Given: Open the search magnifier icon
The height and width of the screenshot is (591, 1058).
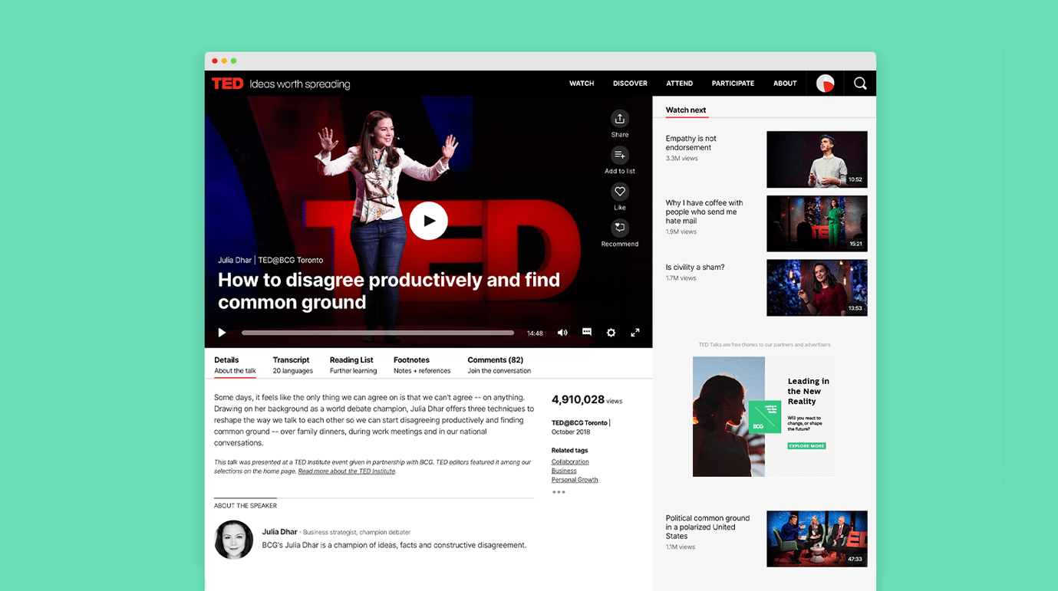Looking at the screenshot, I should click(860, 84).
